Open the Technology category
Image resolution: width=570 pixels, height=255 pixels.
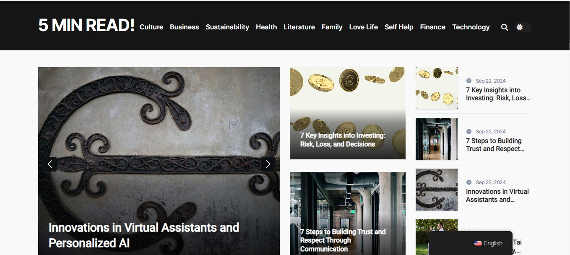pos(471,27)
